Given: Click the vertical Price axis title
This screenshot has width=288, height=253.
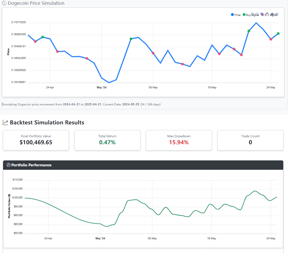Looking at the screenshot, I should coord(8,52).
